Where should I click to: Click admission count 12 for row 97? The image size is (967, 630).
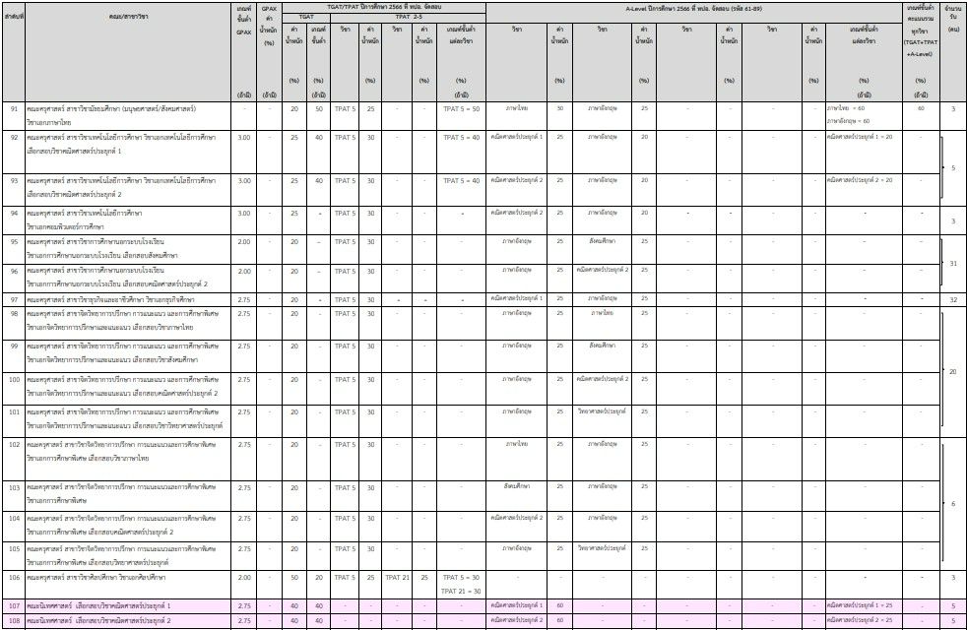[952, 298]
